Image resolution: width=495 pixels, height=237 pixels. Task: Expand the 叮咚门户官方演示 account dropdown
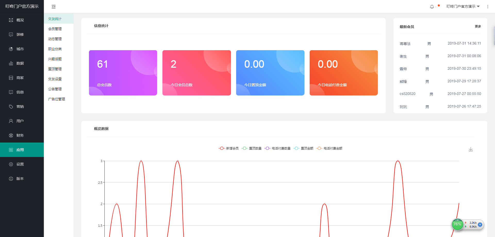(x=463, y=6)
